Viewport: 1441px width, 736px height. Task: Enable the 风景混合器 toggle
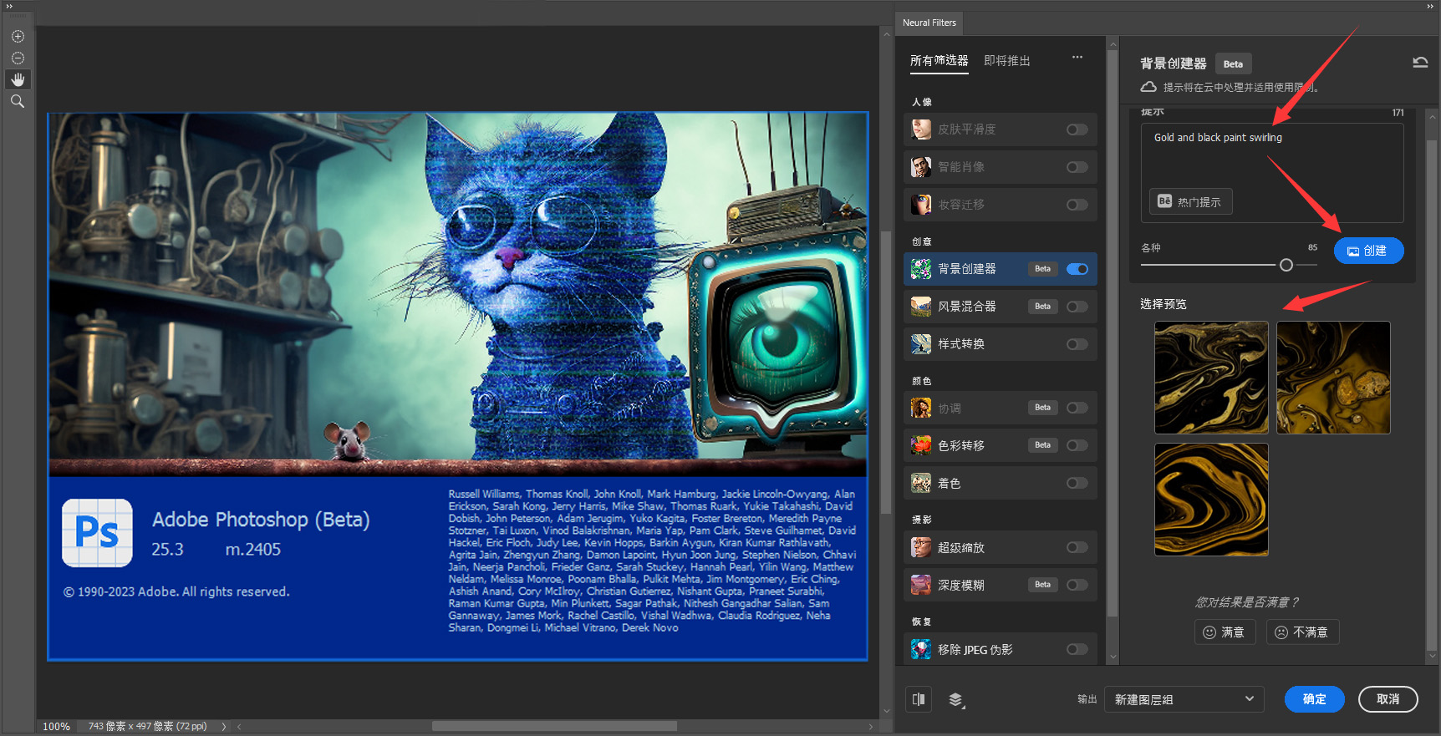coord(1077,307)
